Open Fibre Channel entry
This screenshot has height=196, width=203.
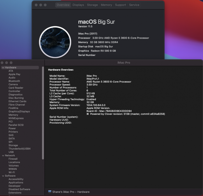pyautogui.click(x=17, y=105)
